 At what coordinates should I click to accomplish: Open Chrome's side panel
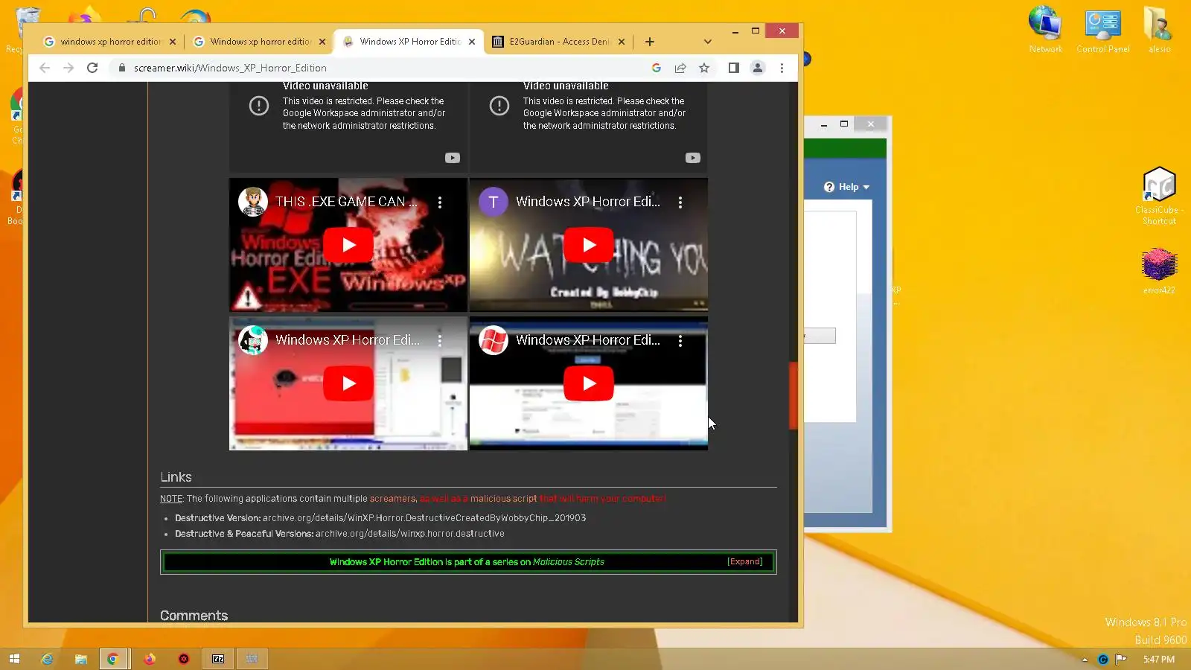coord(733,68)
